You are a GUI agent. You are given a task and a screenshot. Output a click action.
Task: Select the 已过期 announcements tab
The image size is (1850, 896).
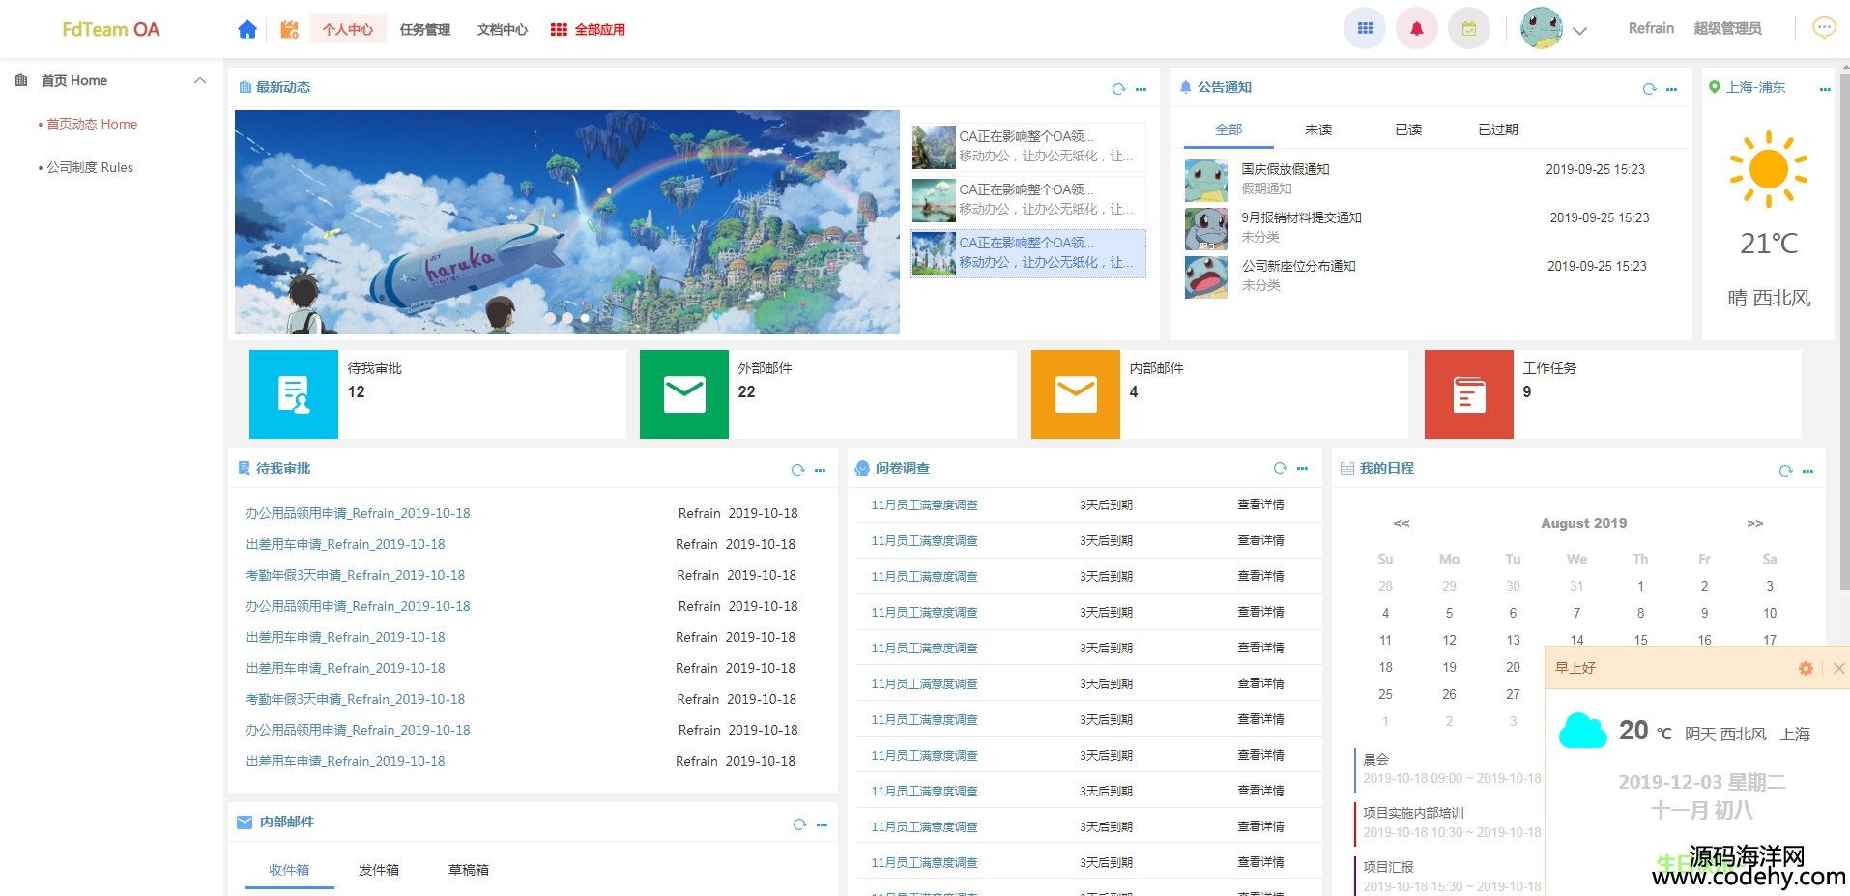click(x=1498, y=130)
